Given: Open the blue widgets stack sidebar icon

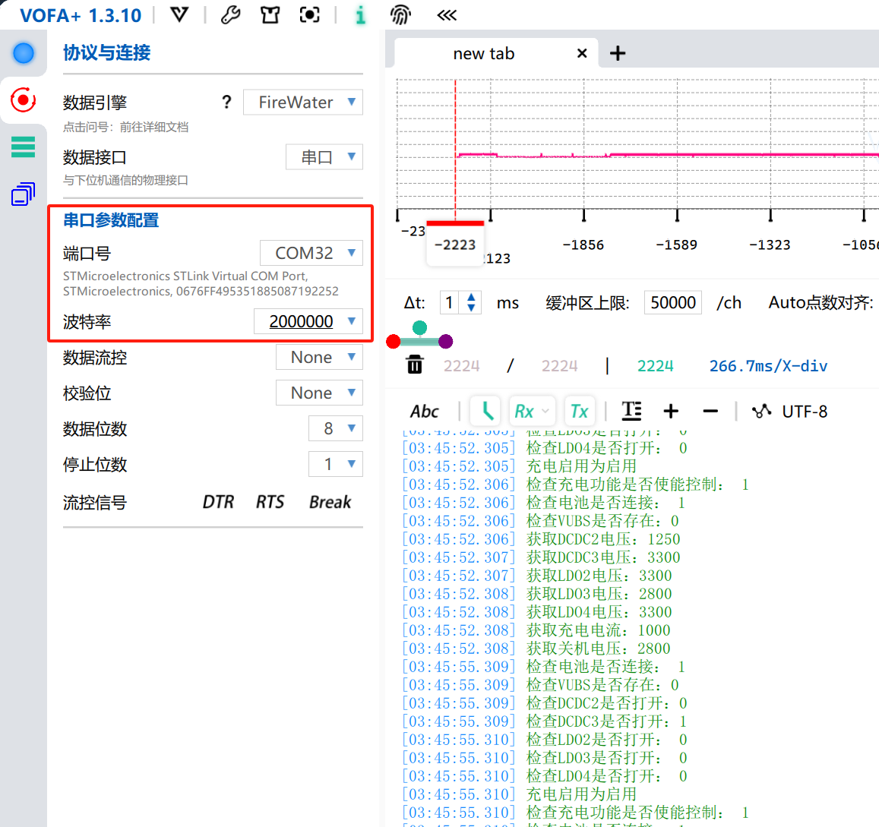Looking at the screenshot, I should [x=23, y=194].
